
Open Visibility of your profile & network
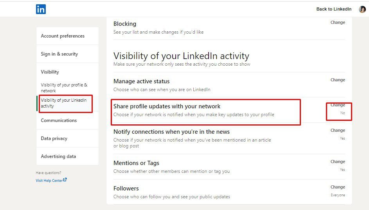(64, 88)
